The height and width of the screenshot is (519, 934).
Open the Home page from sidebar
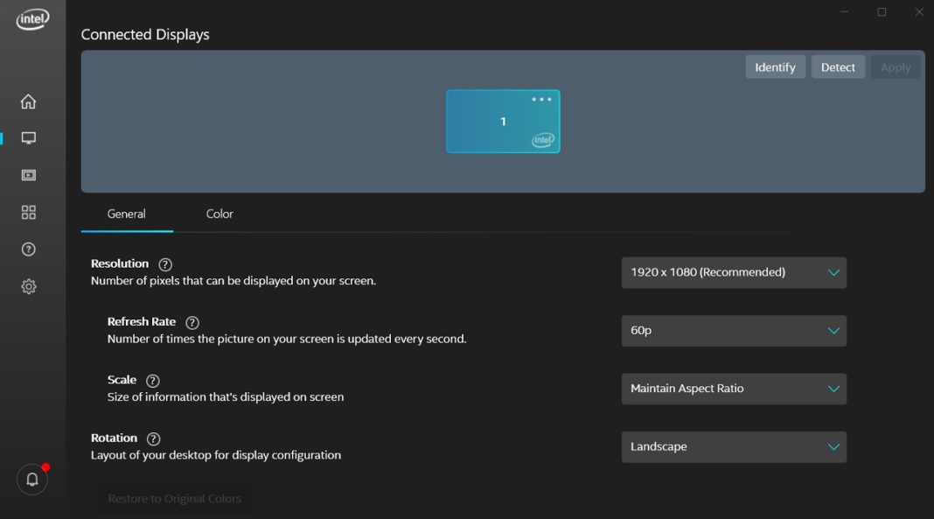coord(28,101)
